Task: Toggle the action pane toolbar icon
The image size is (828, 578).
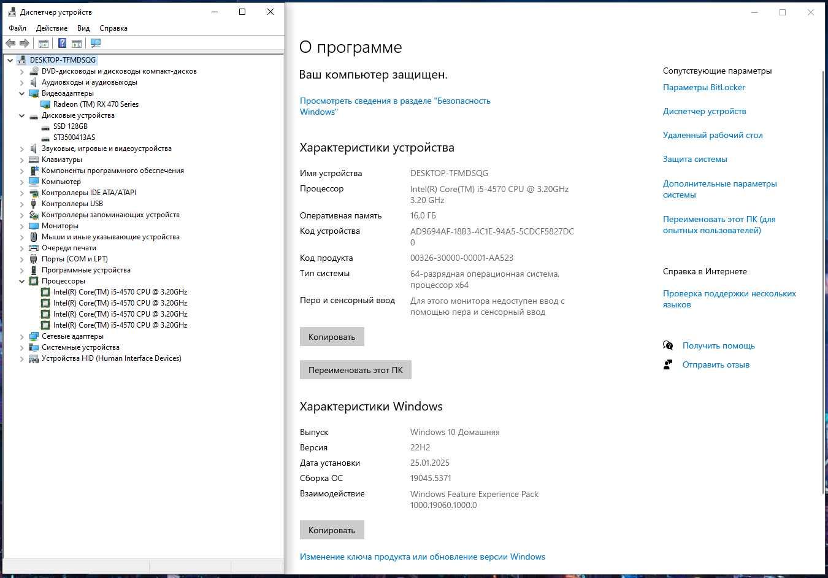Action: (77, 43)
